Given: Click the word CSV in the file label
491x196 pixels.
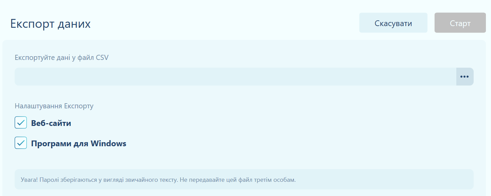Looking at the screenshot, I should click(102, 58).
